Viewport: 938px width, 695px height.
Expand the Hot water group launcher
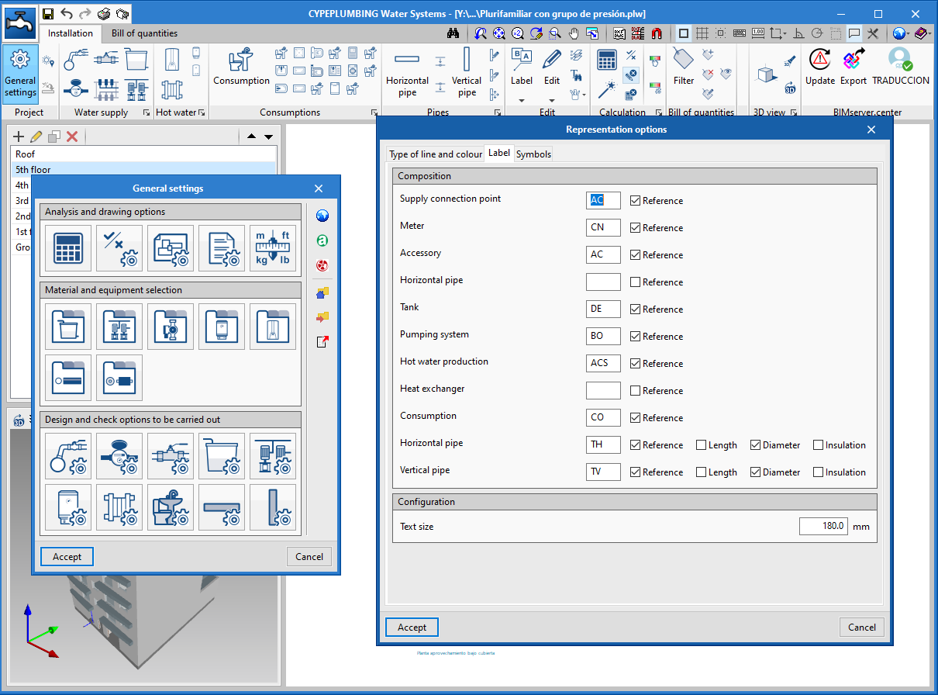tap(202, 112)
